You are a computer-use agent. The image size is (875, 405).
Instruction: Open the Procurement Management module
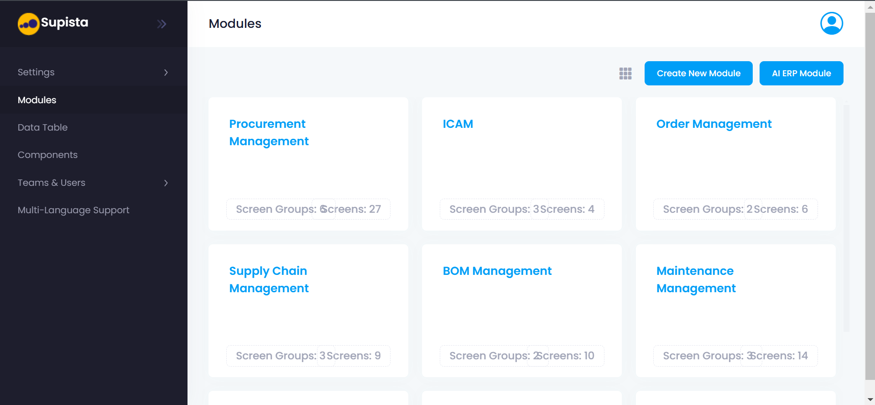(269, 132)
